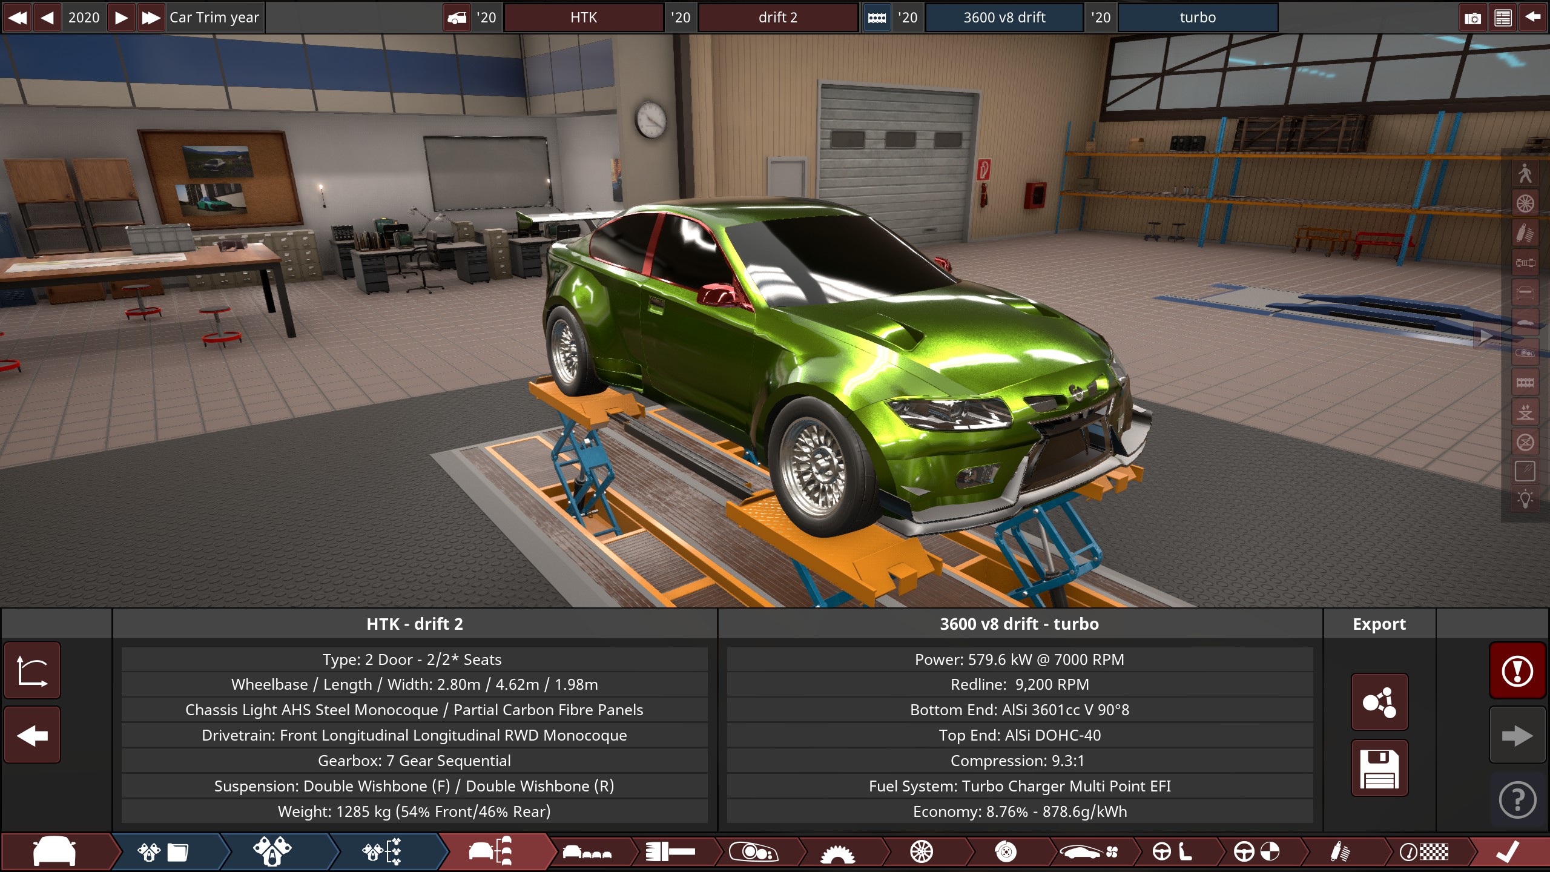This screenshot has height=872, width=1550.
Task: Open the headlight fixtures tab
Action: [x=754, y=852]
